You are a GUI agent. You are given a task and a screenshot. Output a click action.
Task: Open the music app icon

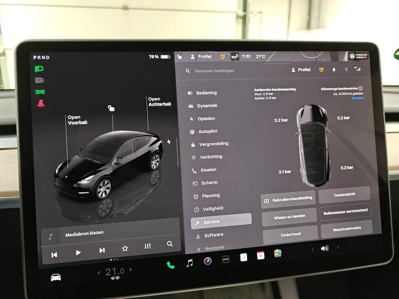(189, 263)
